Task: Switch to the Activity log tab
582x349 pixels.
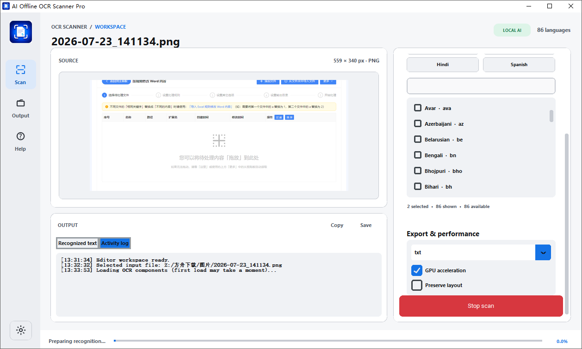Action: 115,243
